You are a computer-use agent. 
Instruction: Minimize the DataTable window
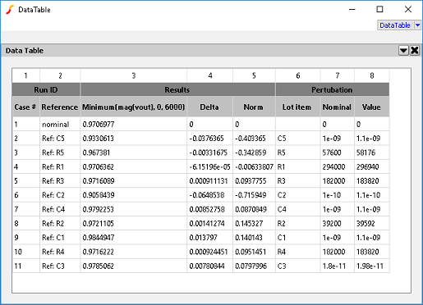point(352,9)
